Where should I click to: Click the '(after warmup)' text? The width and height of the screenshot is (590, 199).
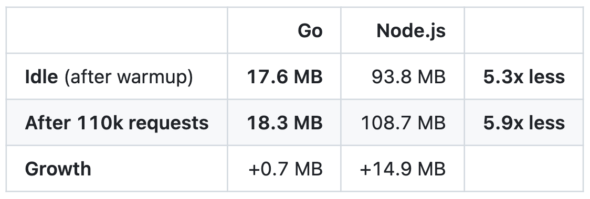[x=129, y=77]
